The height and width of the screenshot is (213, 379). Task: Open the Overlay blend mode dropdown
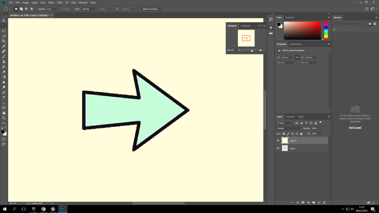289,128
